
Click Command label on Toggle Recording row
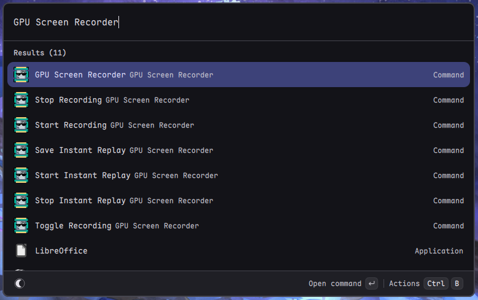coord(449,226)
